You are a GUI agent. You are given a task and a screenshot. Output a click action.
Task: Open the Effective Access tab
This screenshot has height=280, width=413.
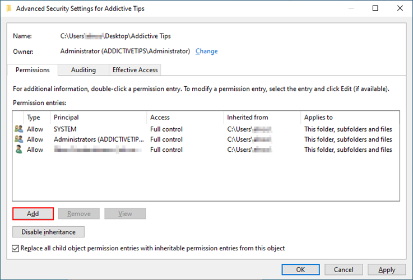click(135, 70)
